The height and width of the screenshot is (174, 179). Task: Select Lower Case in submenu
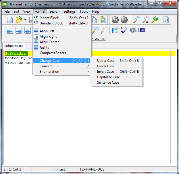116,66
